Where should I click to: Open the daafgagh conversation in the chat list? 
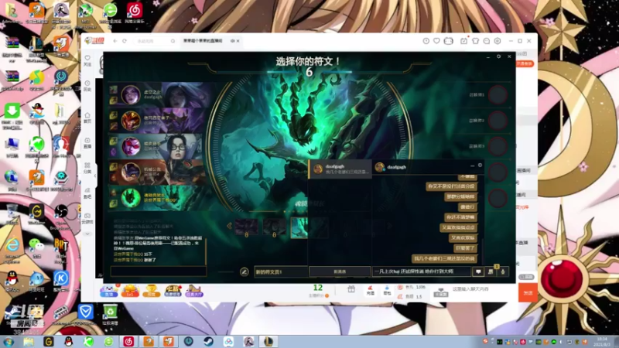click(x=340, y=169)
